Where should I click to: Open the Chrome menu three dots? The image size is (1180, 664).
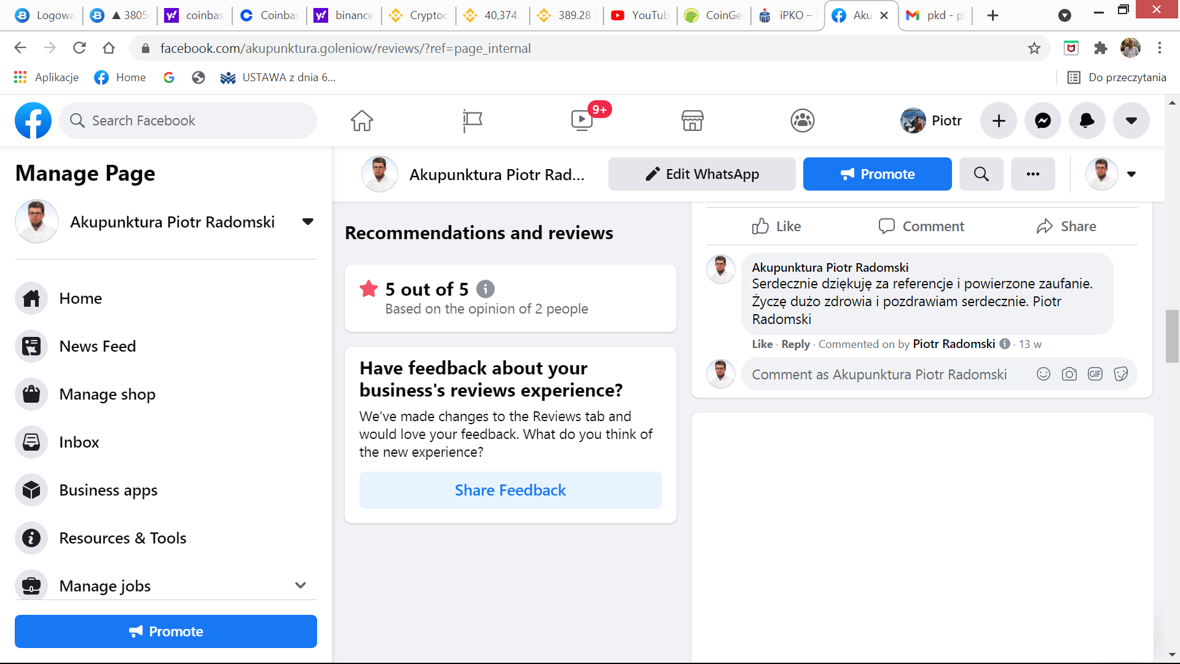click(x=1160, y=48)
